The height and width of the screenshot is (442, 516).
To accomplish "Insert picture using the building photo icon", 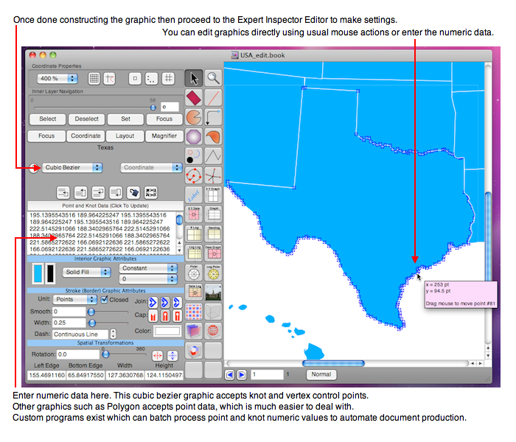I will (212, 292).
